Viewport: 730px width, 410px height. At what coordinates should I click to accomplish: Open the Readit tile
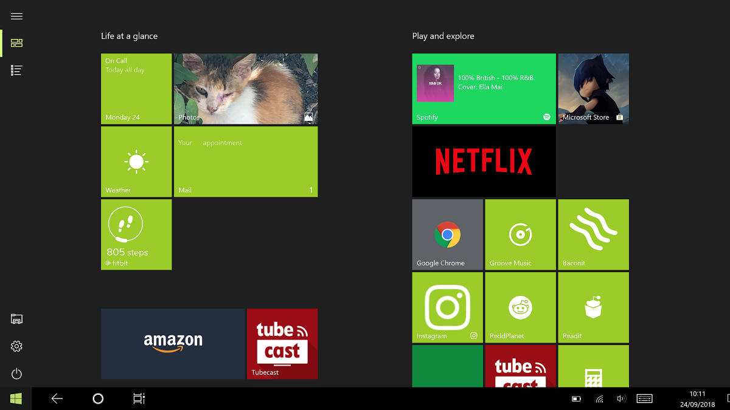[594, 307]
